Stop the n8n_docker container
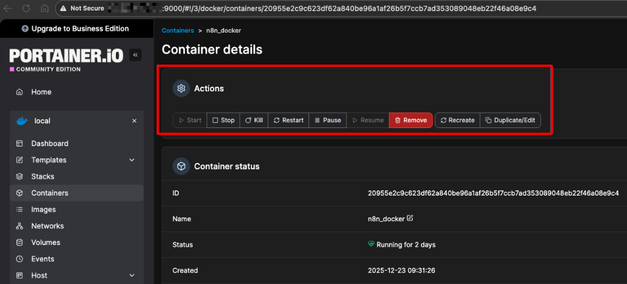The height and width of the screenshot is (284, 627). point(224,120)
